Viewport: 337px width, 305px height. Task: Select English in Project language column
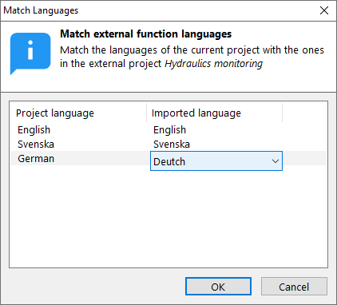(x=34, y=130)
